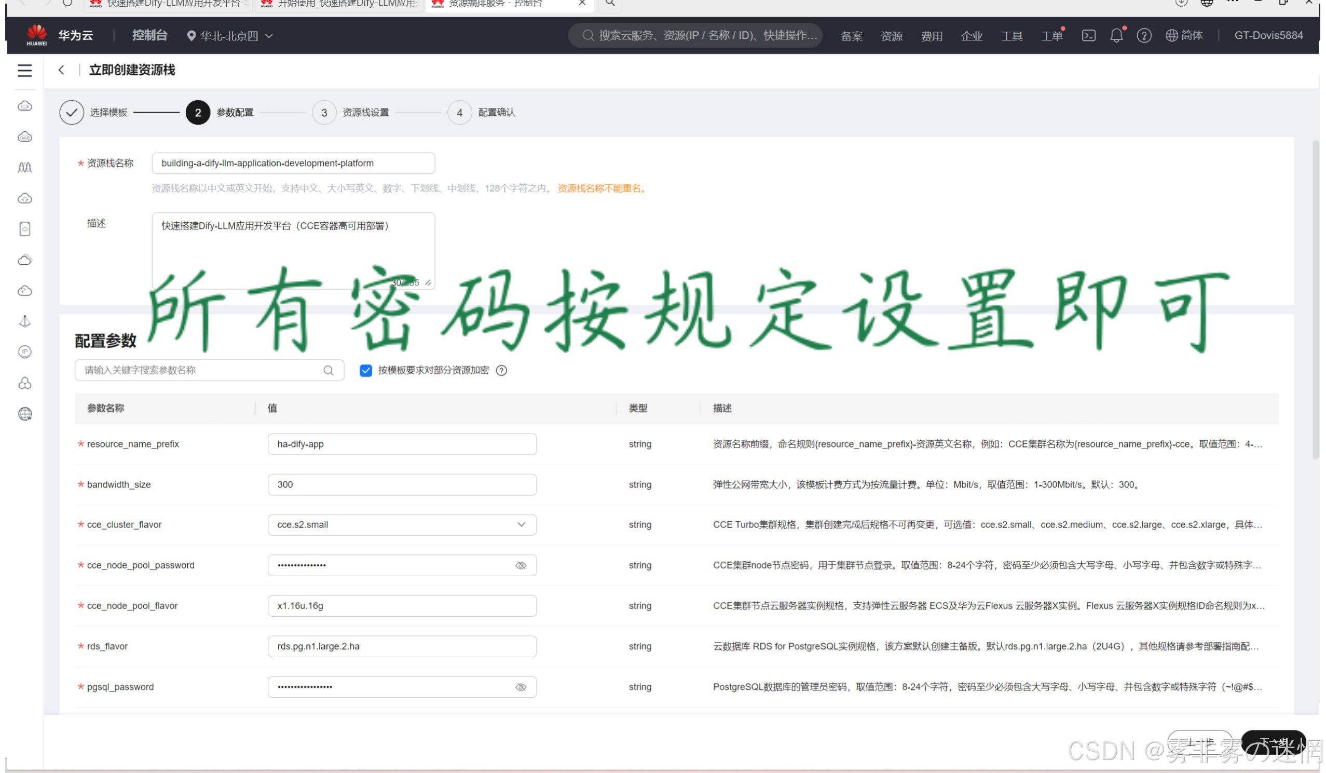The image size is (1326, 773).
Task: Open the cloud shell terminal icon
Action: [x=1088, y=35]
